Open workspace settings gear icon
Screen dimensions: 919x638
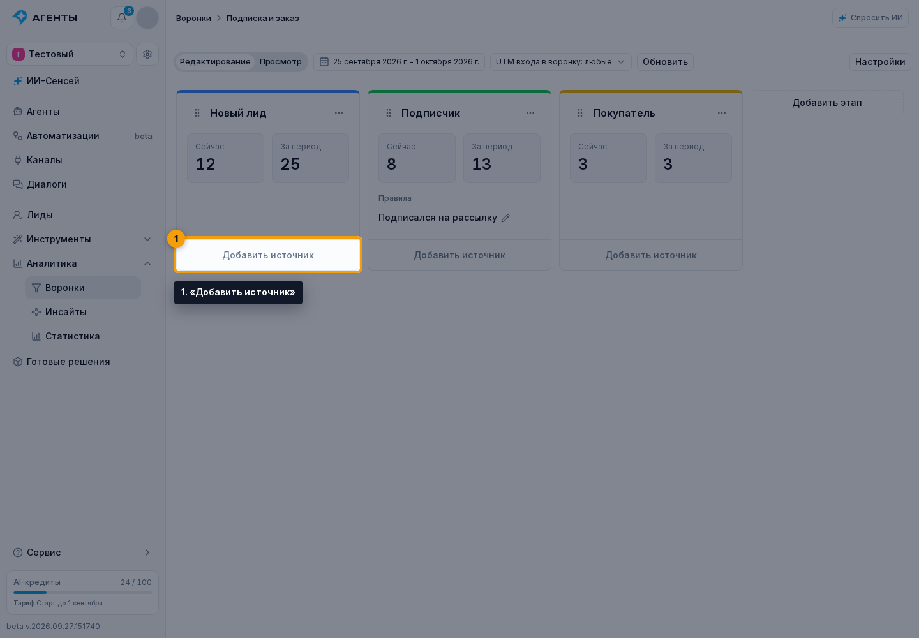[x=147, y=54]
